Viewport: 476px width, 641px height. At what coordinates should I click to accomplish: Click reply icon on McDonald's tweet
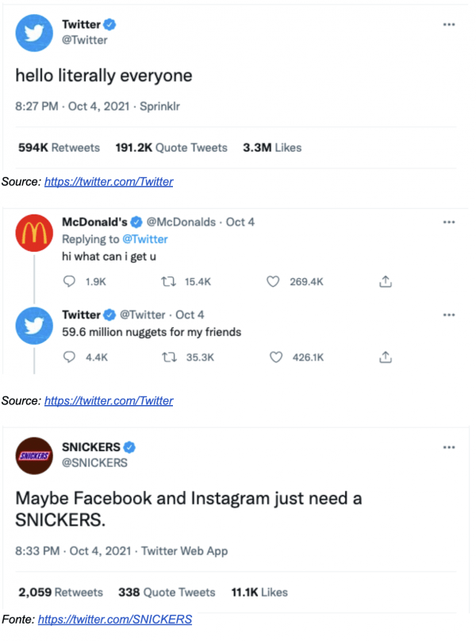click(69, 281)
